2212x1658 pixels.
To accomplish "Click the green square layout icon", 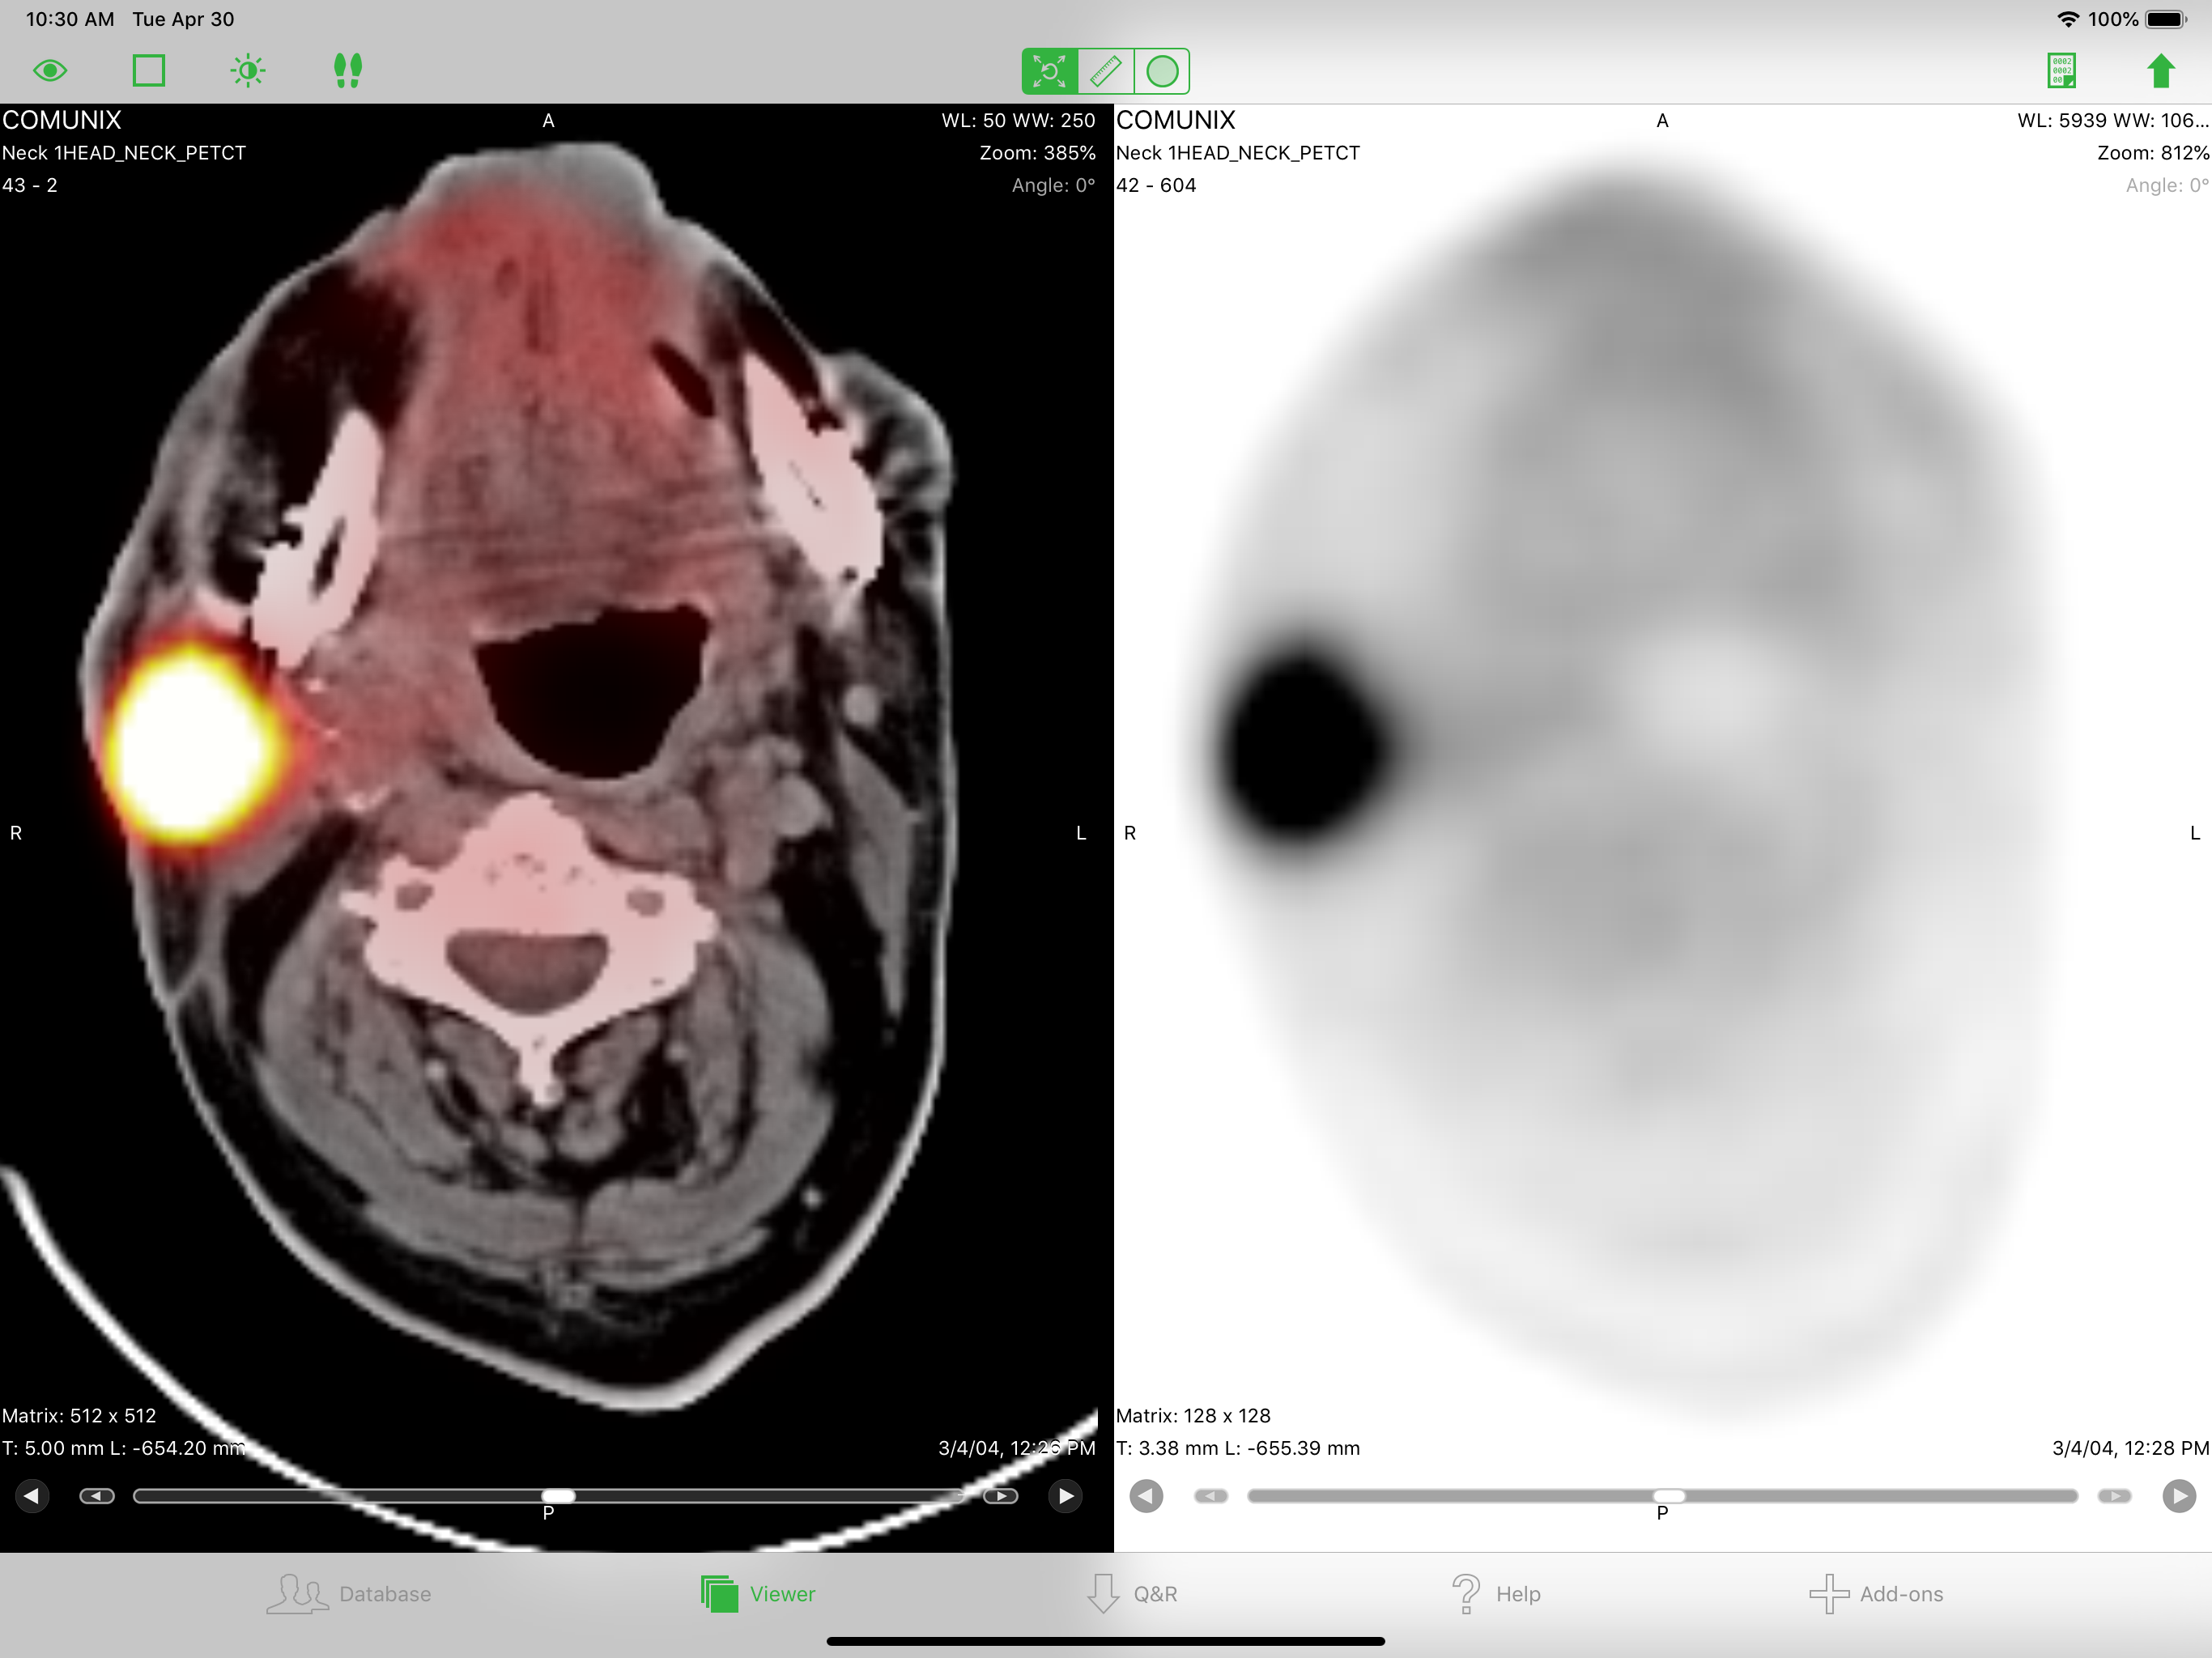I will pos(149,71).
